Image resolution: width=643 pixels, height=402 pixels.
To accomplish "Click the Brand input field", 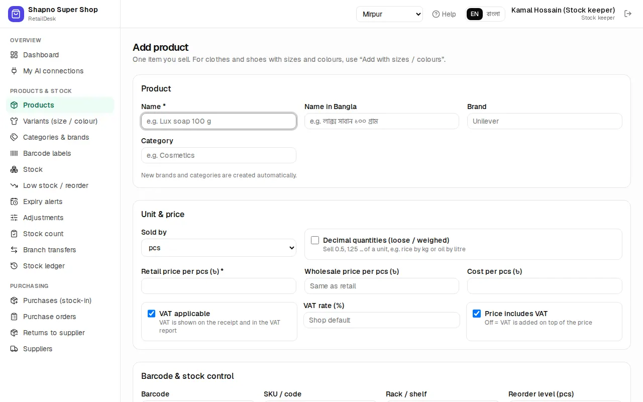I will point(545,121).
